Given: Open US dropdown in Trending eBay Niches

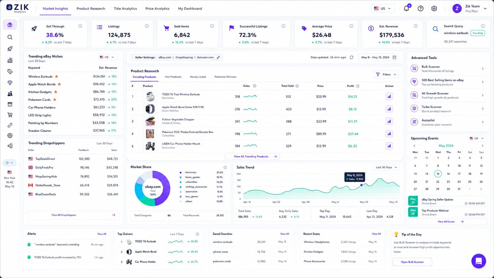Looking at the screenshot, I should click(107, 57).
